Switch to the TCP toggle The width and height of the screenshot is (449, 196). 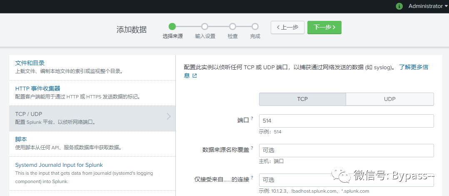(x=302, y=99)
